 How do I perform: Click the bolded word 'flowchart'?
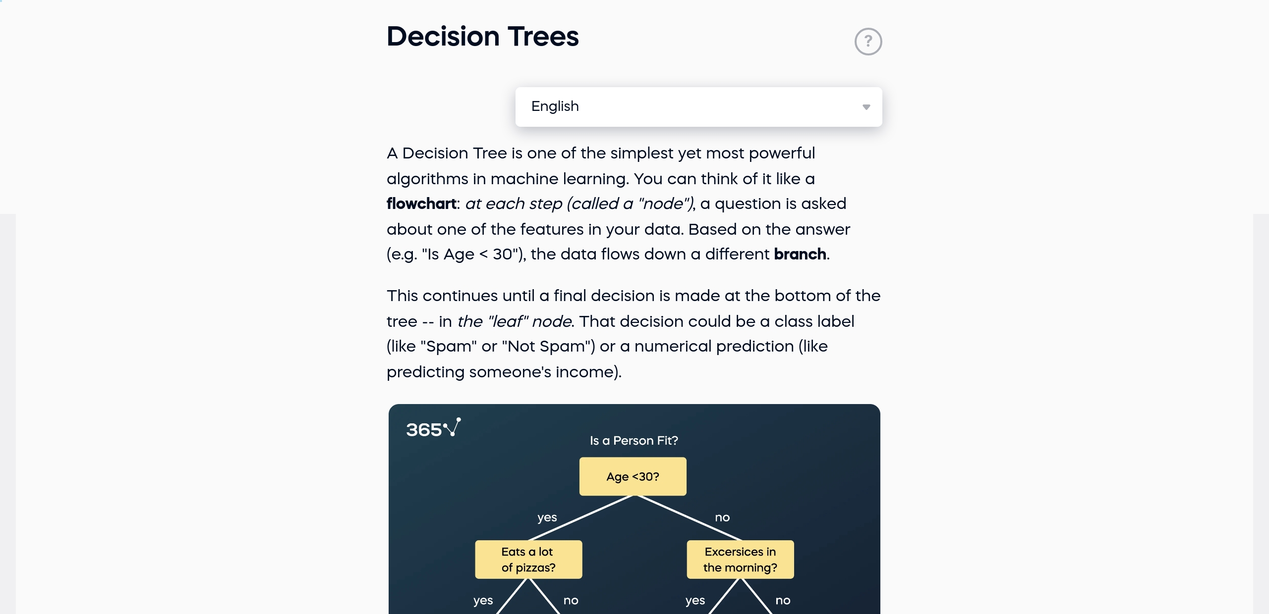(421, 204)
